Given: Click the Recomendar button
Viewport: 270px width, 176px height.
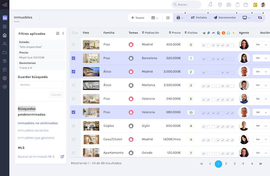Looking at the screenshot, I should click(225, 18).
